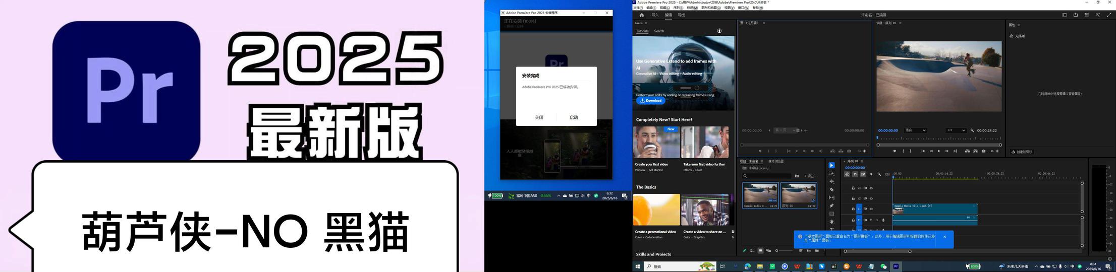Click the Quick Export share icon
Screen dimensions: 1116x272
pos(1075,15)
